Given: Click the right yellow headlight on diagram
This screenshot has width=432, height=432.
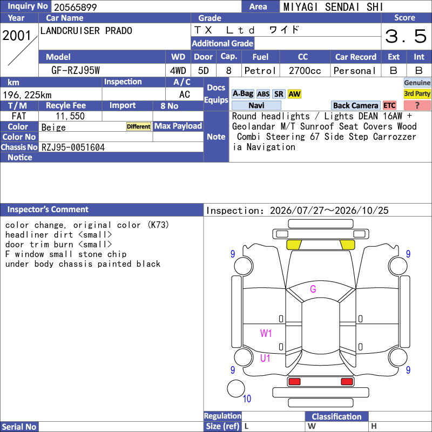Looking at the screenshot, I should click(x=347, y=245).
